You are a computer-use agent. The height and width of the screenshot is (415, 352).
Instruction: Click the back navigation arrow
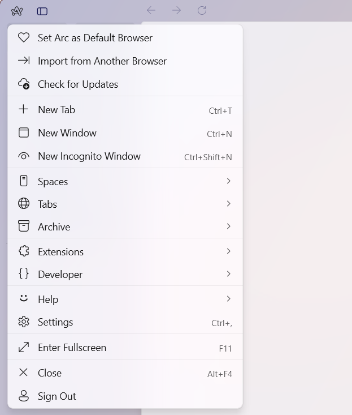pos(151,10)
